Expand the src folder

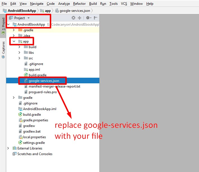[x=19, y=58]
